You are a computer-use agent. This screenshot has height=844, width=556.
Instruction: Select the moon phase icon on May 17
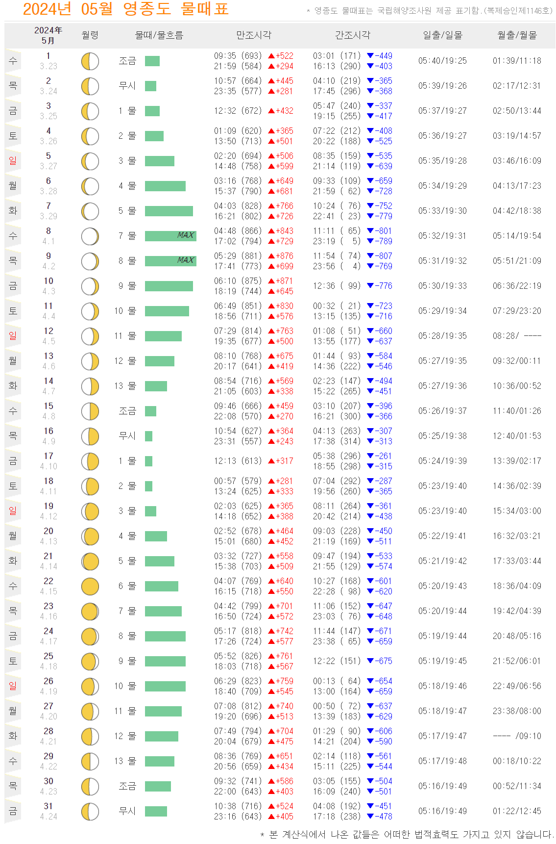(90, 461)
